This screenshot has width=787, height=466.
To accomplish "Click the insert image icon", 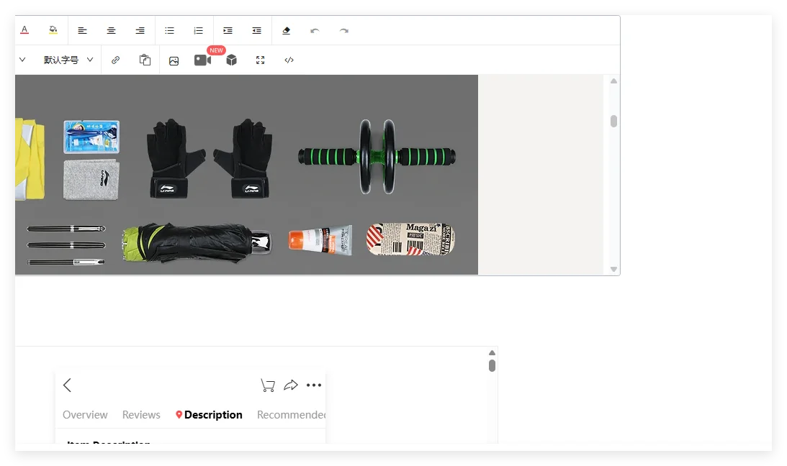I will pos(174,60).
